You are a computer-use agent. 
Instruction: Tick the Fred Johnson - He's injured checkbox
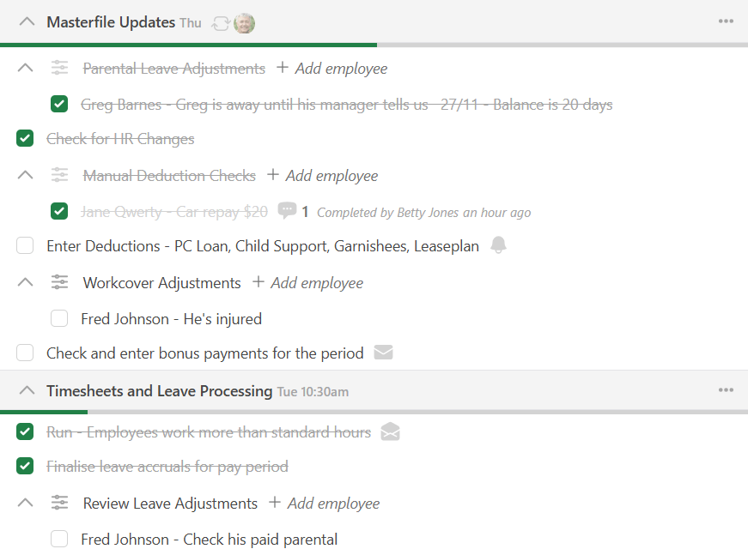[59, 319]
